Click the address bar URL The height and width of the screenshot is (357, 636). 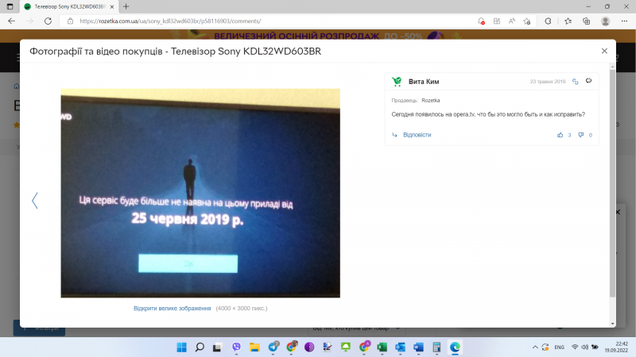(x=170, y=21)
